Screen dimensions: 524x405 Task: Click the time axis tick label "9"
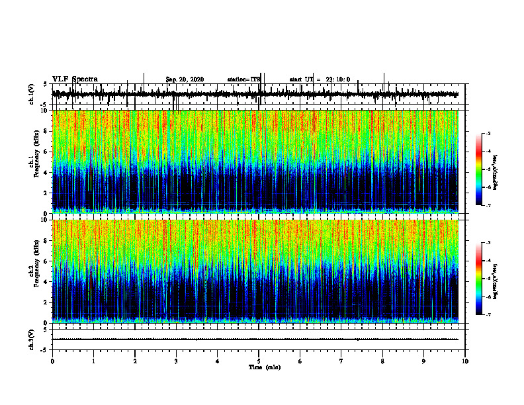423,361
